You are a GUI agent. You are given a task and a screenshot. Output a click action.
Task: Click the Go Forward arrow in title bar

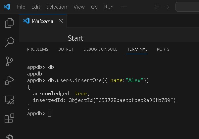point(167,7)
